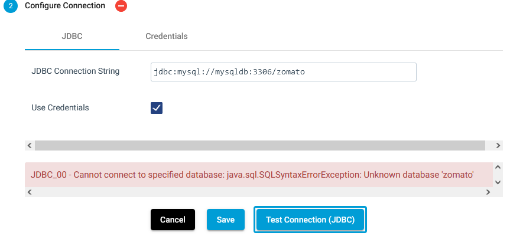This screenshot has width=510, height=242.
Task: Open the Credentials tab
Action: 167,36
